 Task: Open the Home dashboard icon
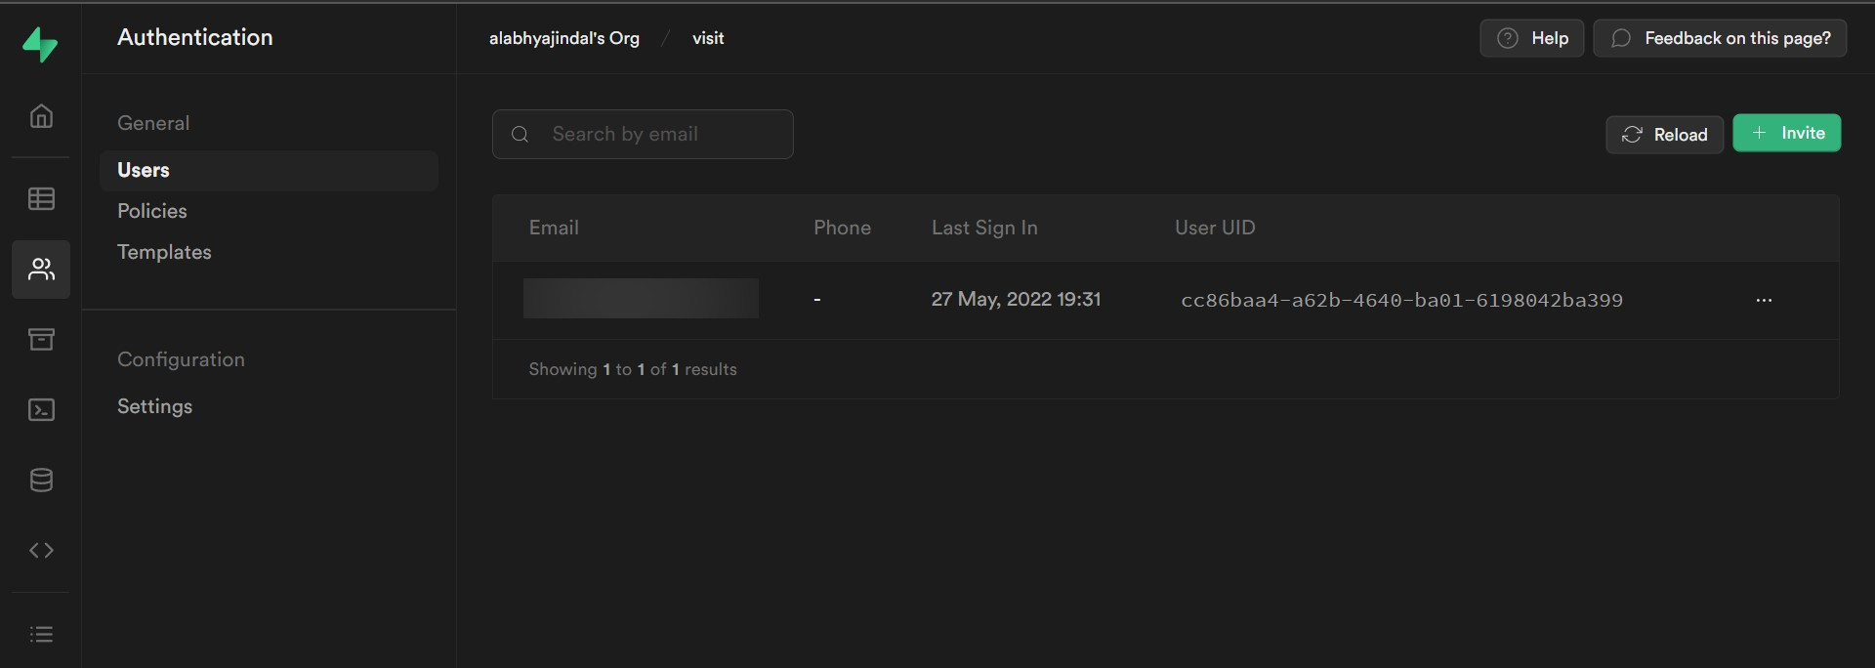[x=41, y=115]
